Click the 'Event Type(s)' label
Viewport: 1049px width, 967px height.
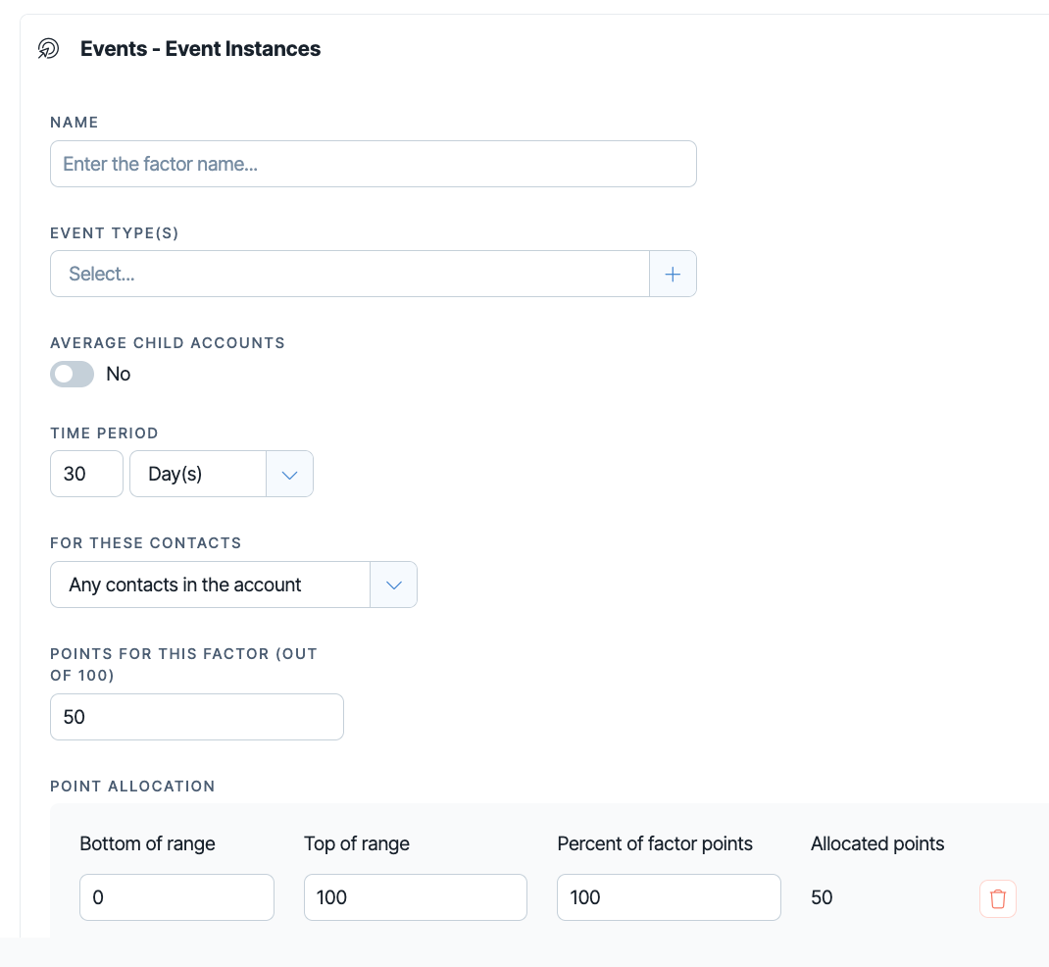[115, 233]
